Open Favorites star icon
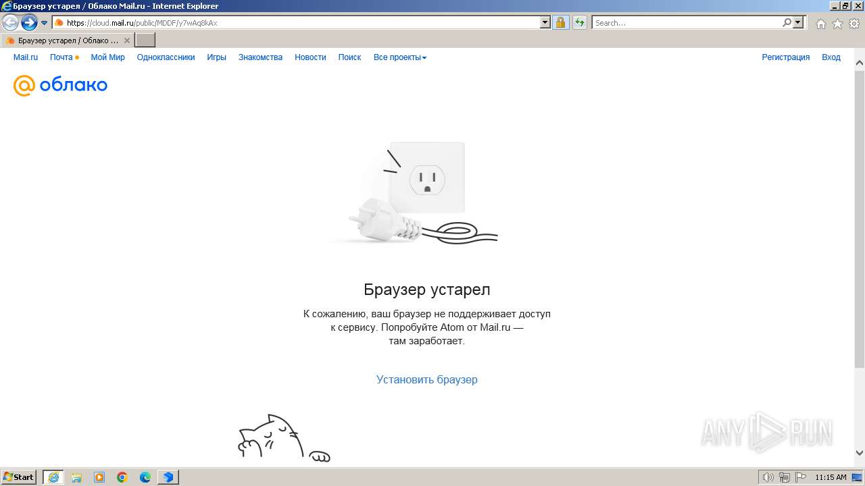The height and width of the screenshot is (486, 865). click(837, 24)
